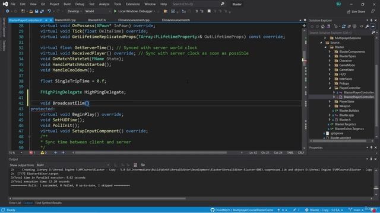The width and height of the screenshot is (380, 213).
Task: Toggle the Preview Selected Items icon
Action: pyautogui.click(x=373, y=27)
